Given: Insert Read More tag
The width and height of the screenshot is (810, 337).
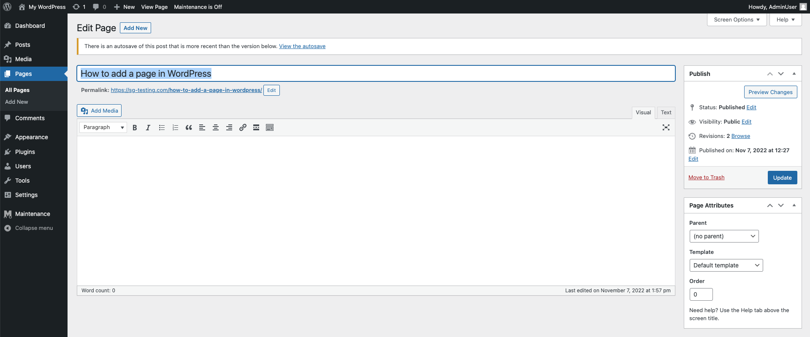Looking at the screenshot, I should pos(256,127).
